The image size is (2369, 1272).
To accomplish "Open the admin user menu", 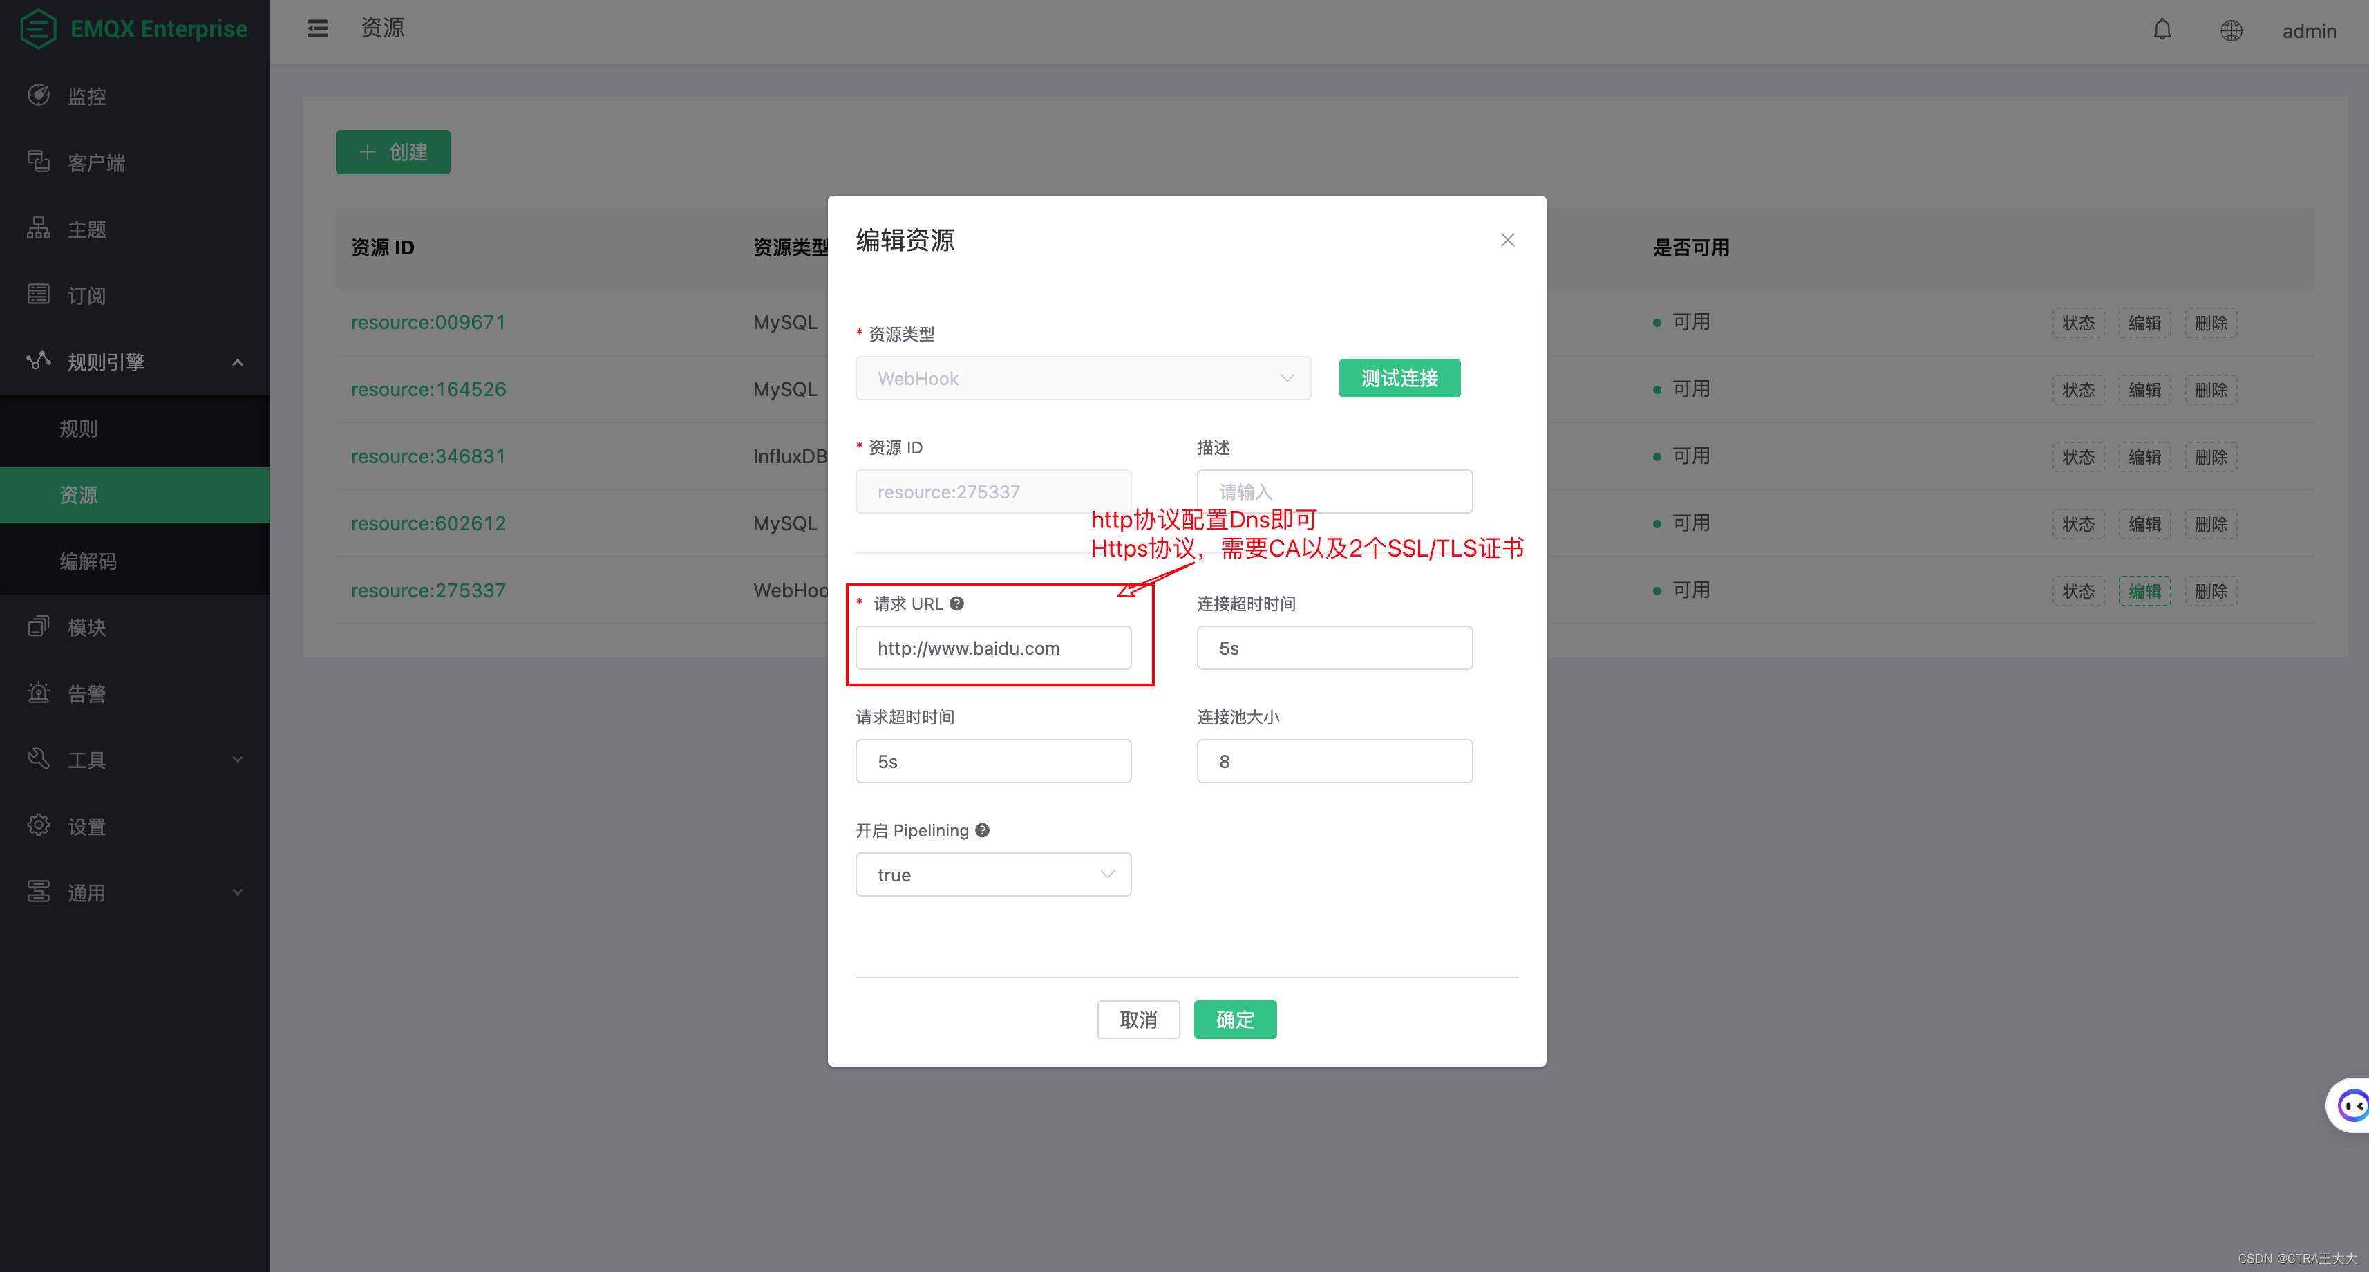I will coord(2308,30).
